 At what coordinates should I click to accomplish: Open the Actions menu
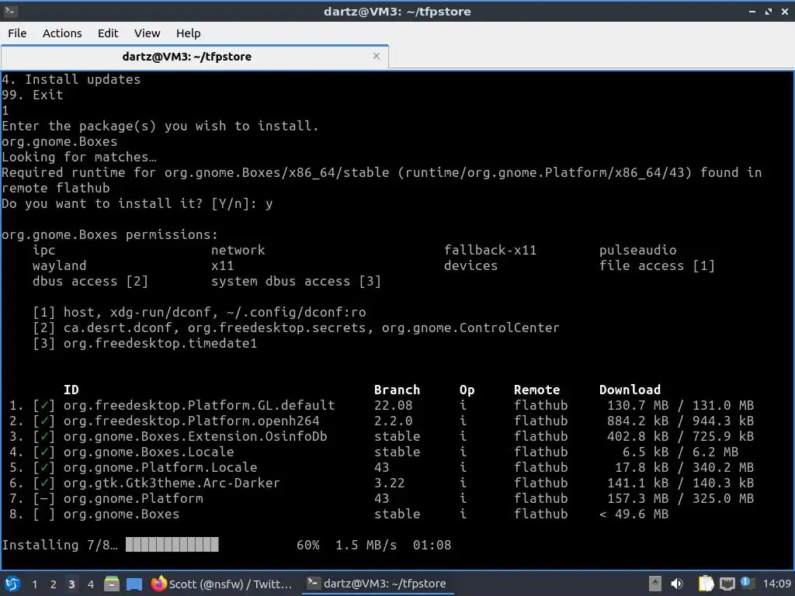tap(62, 33)
